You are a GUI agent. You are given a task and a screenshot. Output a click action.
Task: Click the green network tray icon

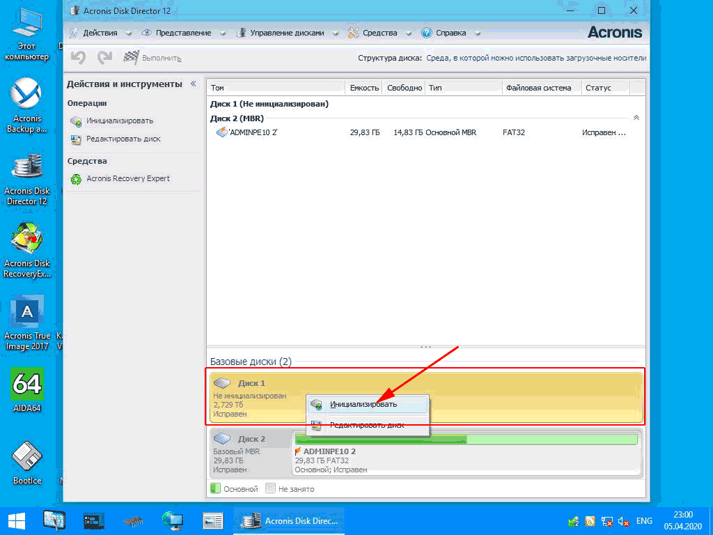(574, 521)
